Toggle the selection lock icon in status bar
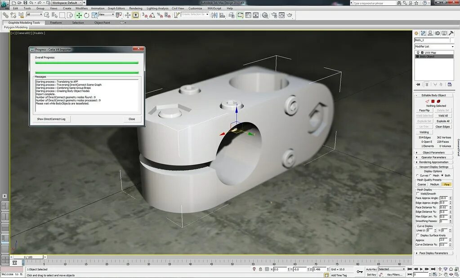The width and height of the screenshot is (460, 278). [260, 269]
